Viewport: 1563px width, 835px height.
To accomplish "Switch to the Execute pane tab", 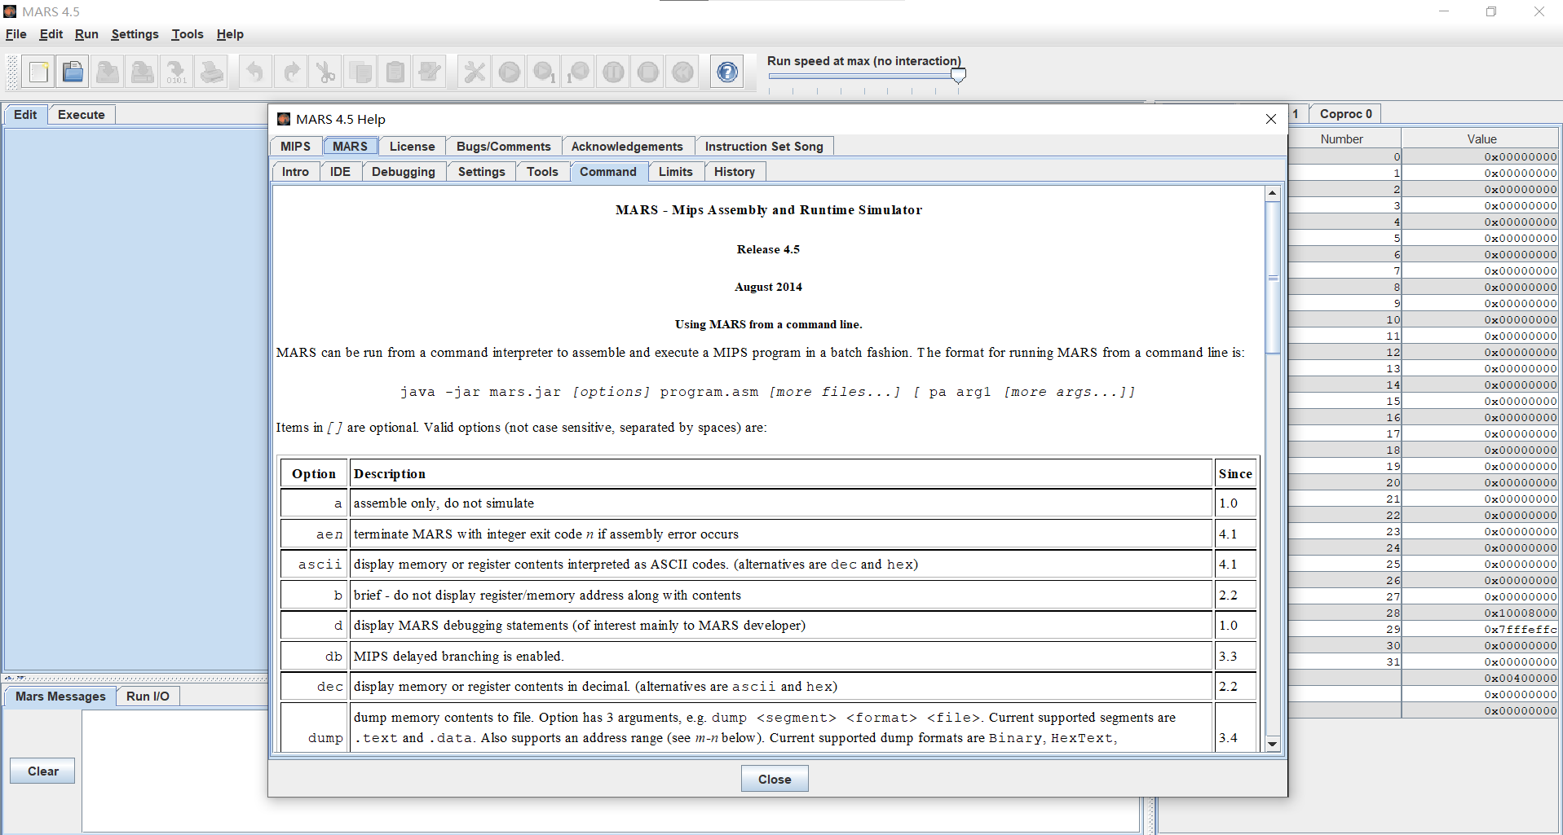I will pos(81,115).
